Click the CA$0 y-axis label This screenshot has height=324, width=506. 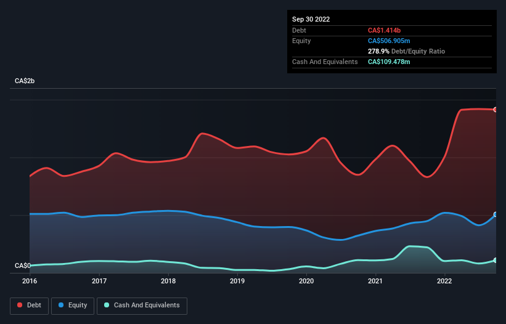coord(23,265)
